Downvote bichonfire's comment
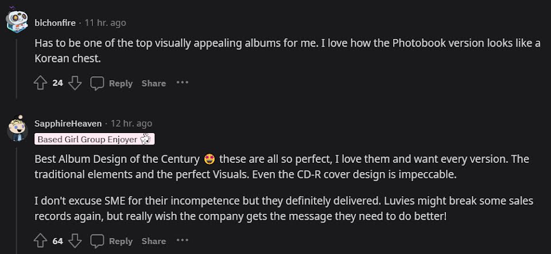 [x=75, y=83]
